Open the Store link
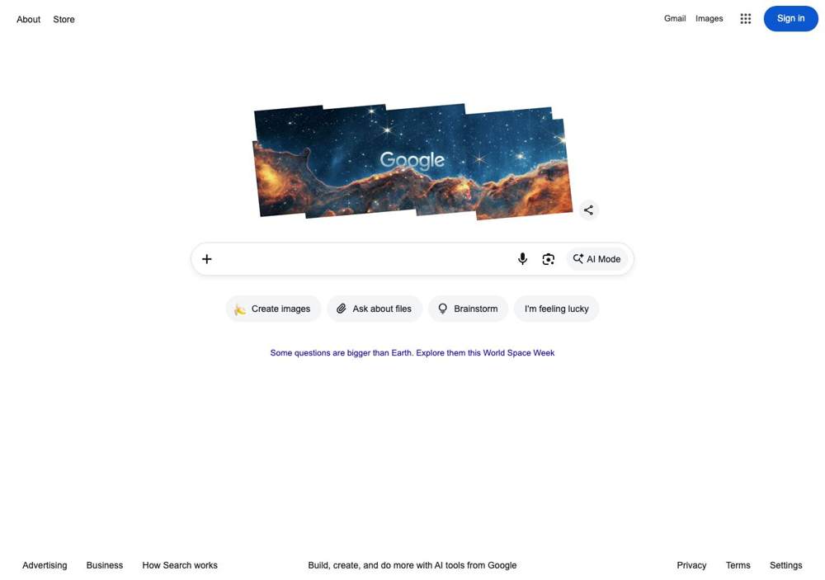Screen dimensions: 825x580 click(x=64, y=20)
